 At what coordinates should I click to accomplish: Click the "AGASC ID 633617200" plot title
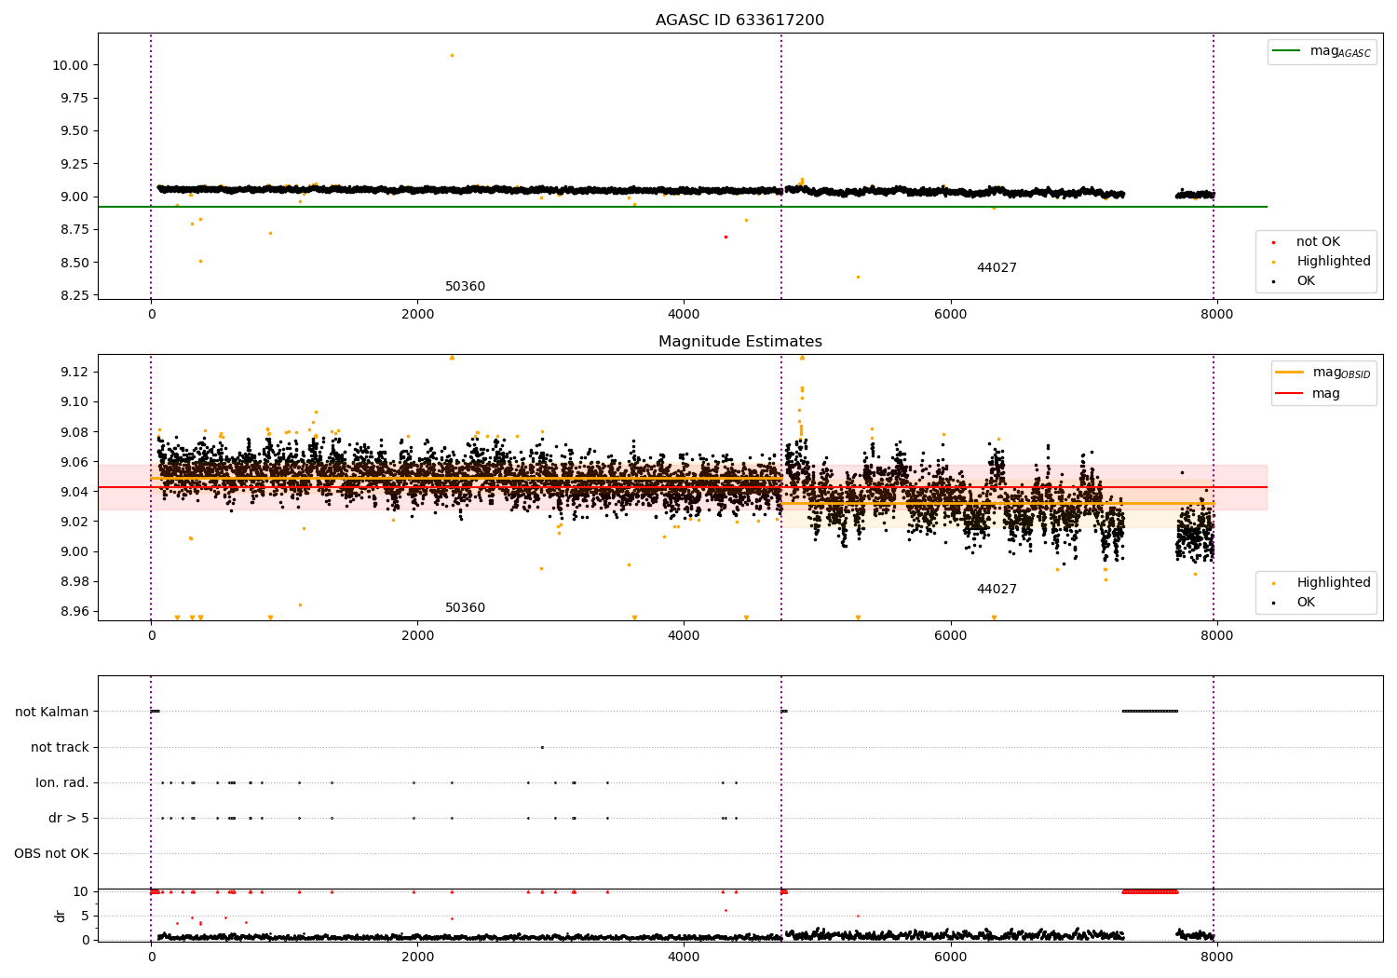(x=739, y=20)
